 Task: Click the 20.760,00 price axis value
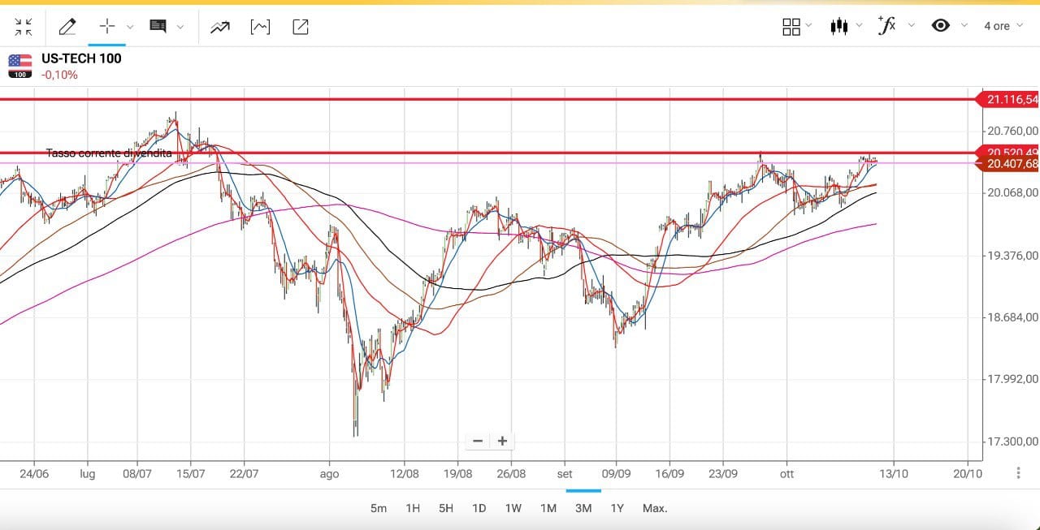1012,131
